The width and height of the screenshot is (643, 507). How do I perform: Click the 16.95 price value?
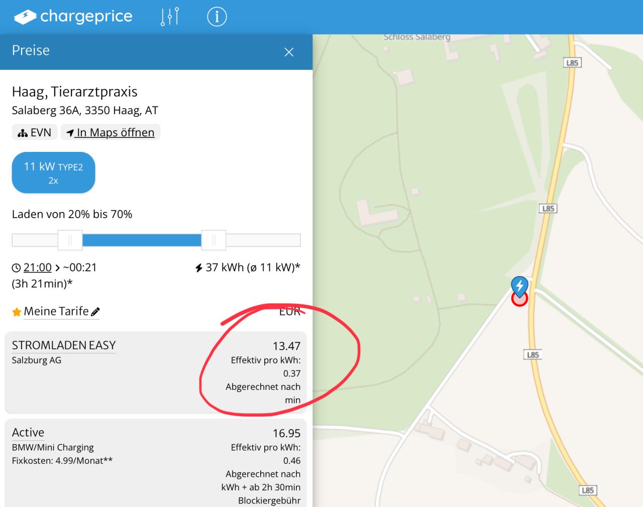[286, 433]
